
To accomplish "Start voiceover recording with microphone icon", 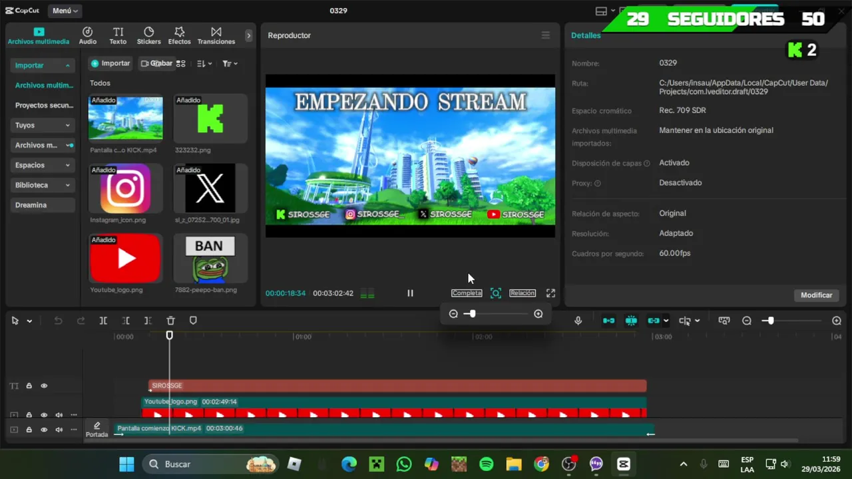I will [x=578, y=321].
